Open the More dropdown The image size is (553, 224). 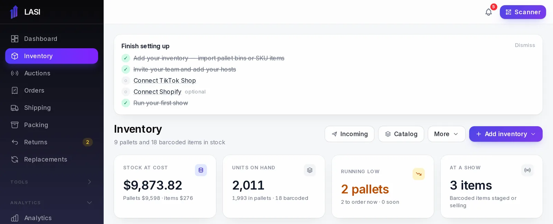(447, 134)
